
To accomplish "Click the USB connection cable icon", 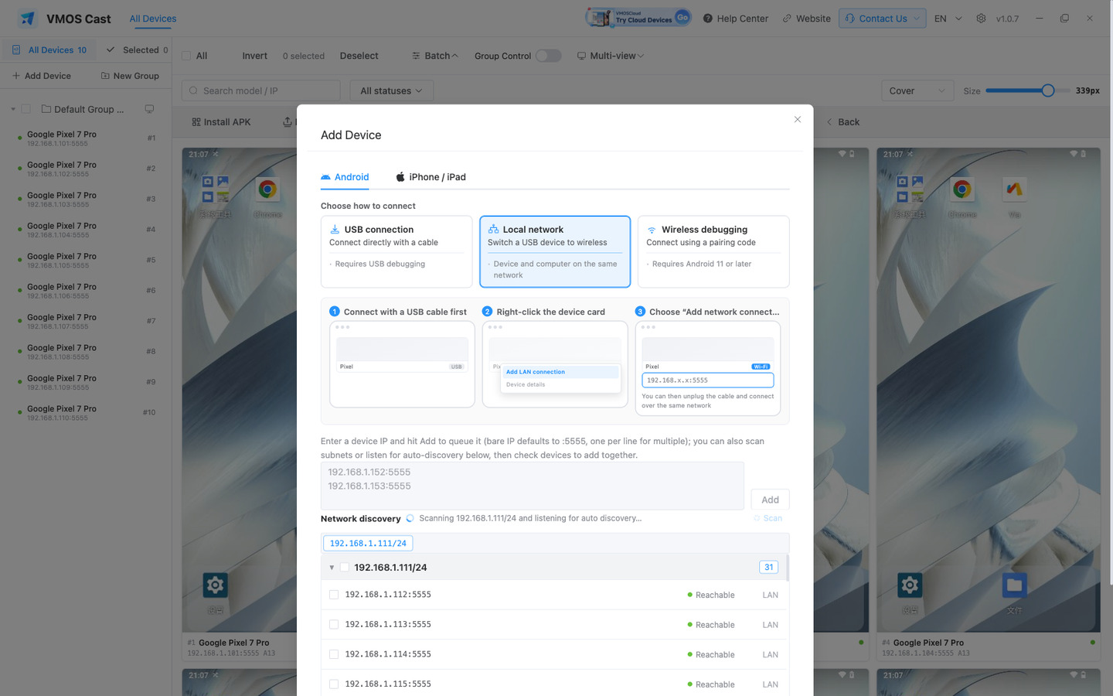I will pyautogui.click(x=335, y=230).
